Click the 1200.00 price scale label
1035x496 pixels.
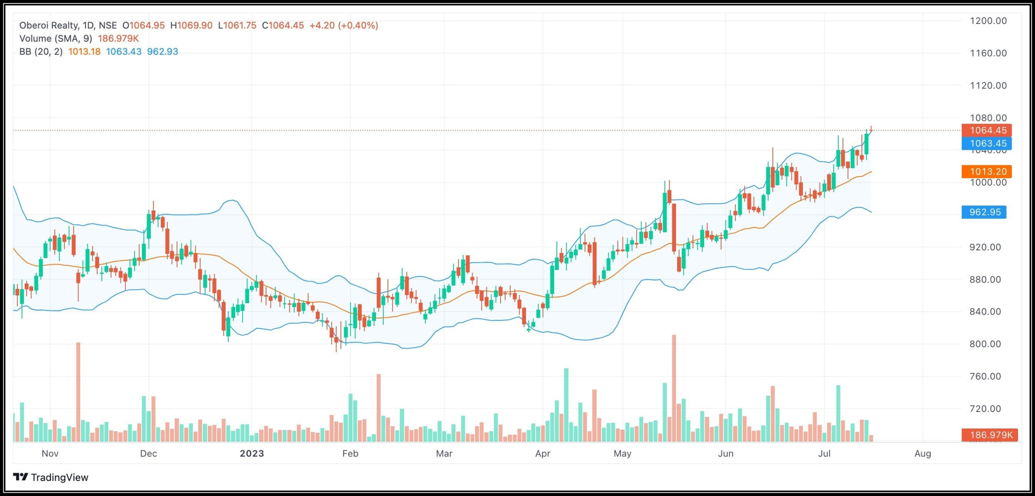(988, 21)
